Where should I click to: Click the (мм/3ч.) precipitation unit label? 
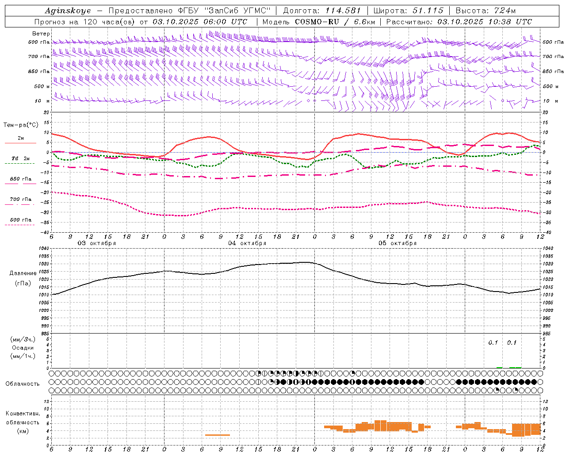coord(23,339)
